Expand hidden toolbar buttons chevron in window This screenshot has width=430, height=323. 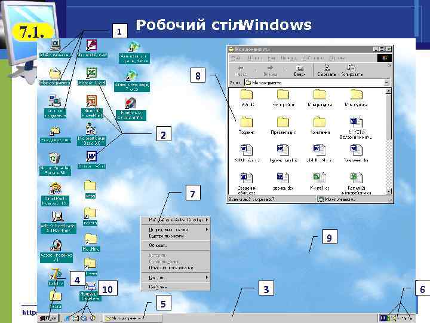[389, 66]
